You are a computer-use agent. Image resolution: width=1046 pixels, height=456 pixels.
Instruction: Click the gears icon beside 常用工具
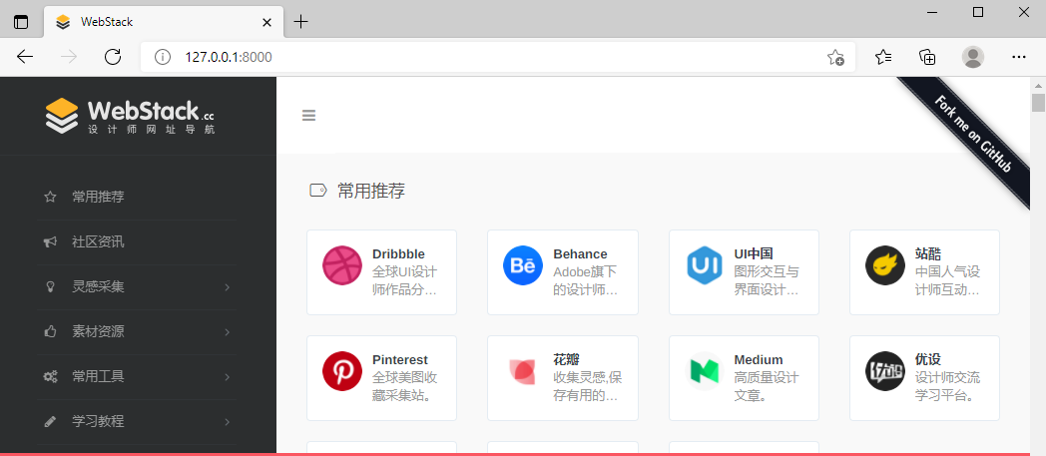tap(50, 376)
